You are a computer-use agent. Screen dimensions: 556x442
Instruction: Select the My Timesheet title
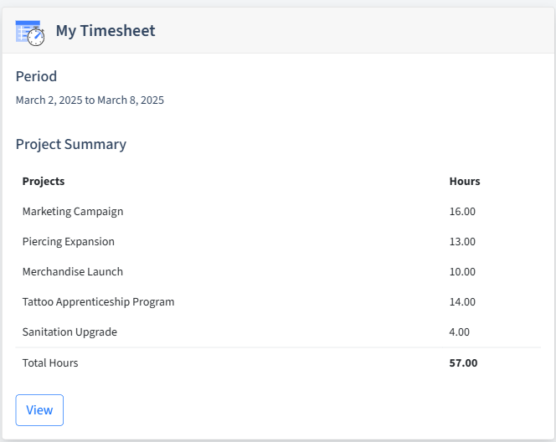[x=106, y=31]
